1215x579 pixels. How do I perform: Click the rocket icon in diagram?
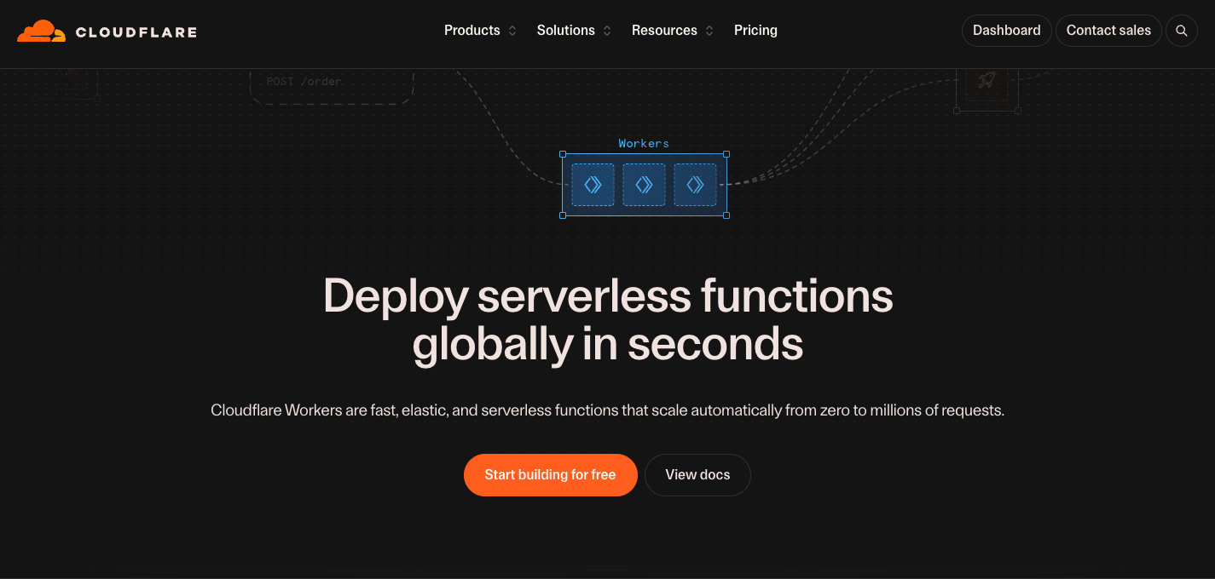point(986,81)
